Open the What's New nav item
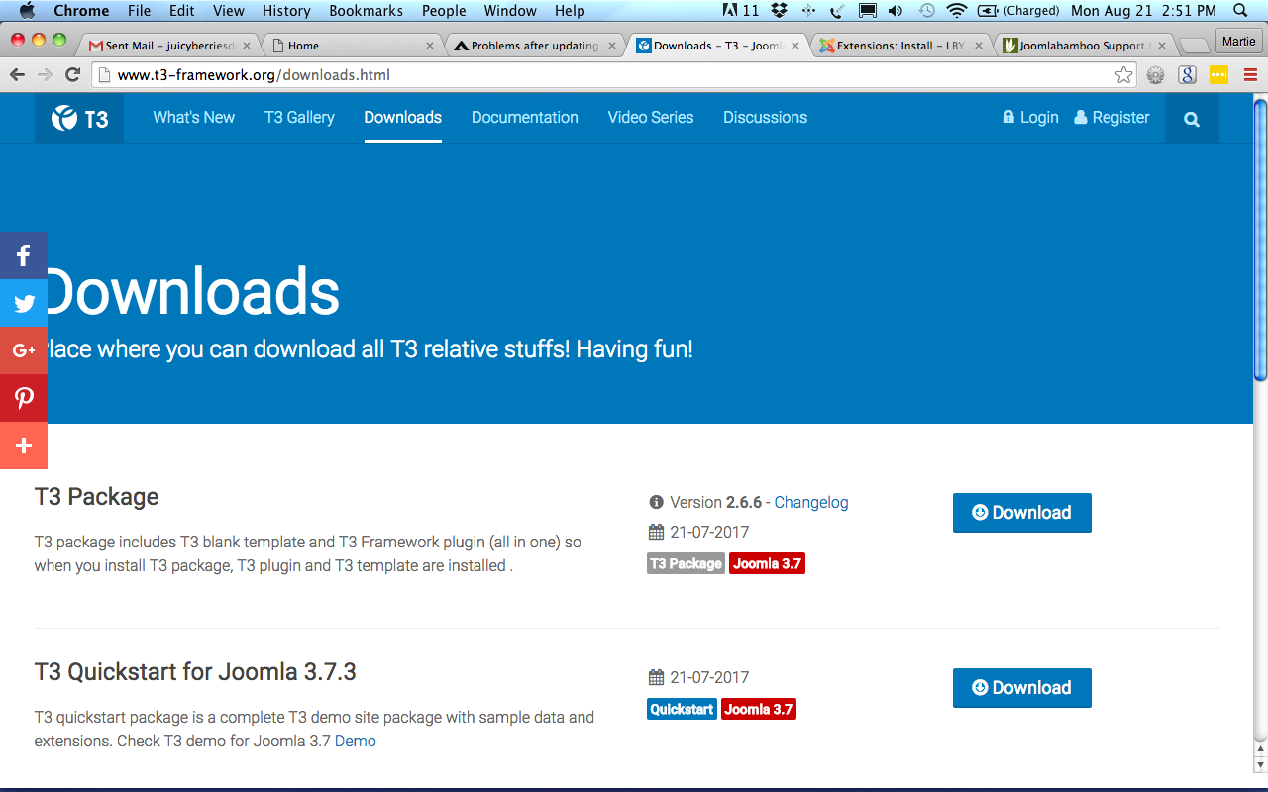The image size is (1268, 792). tap(193, 117)
